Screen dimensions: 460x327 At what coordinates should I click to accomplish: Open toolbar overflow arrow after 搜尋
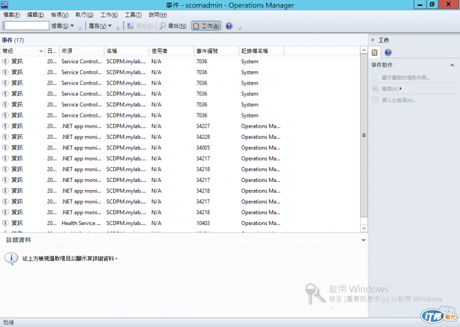point(80,28)
